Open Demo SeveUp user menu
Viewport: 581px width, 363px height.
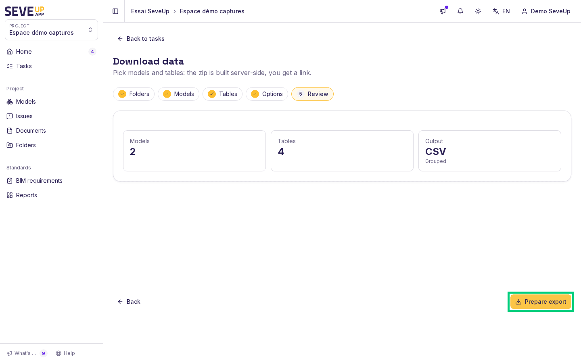546,11
